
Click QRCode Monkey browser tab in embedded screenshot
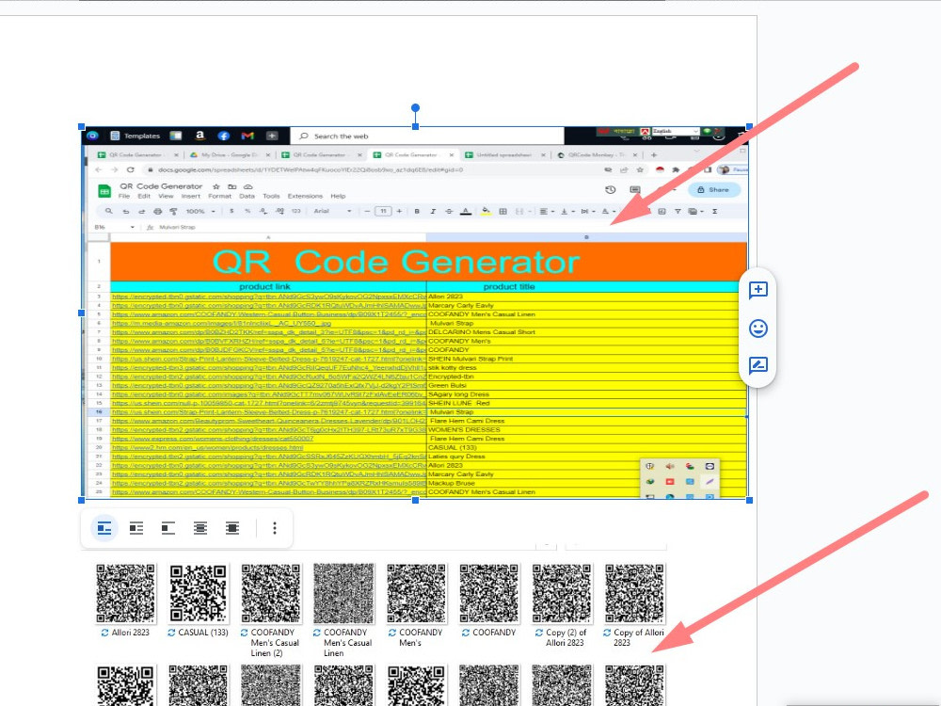(596, 155)
